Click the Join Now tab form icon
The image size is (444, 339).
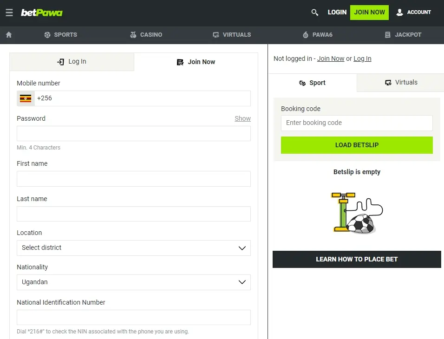[x=180, y=62]
